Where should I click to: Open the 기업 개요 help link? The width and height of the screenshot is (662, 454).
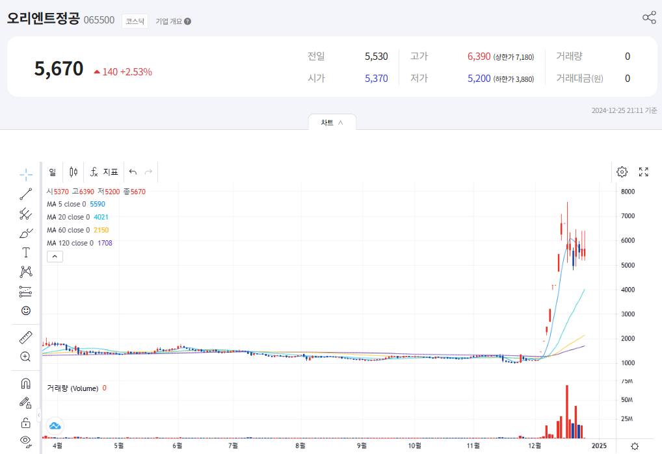point(173,21)
